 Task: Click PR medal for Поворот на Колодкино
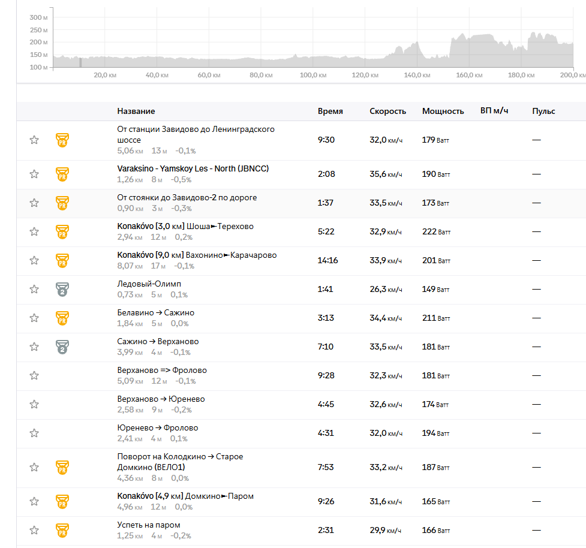(62, 467)
